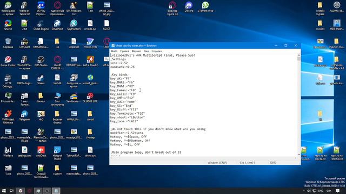Screen dimensions: 346x194
Task: Open the Opera GX browser desktop shortcut
Action: (172, 9)
